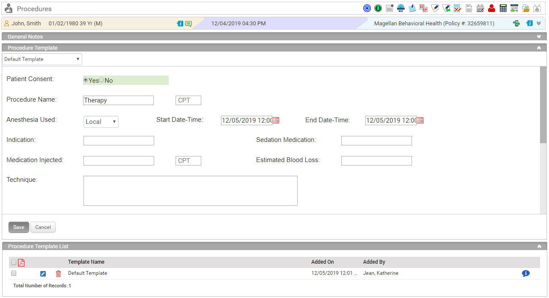Open the blue sticky note icon
Screen dimensions: 549x298
[412, 8]
